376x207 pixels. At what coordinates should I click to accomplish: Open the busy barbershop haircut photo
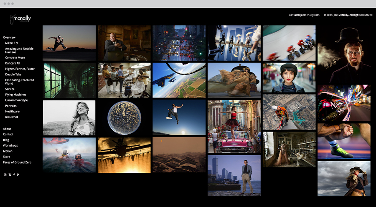pyautogui.click(x=124, y=80)
